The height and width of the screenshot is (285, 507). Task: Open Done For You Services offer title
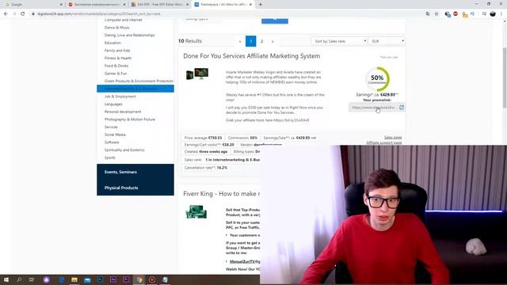pos(252,56)
